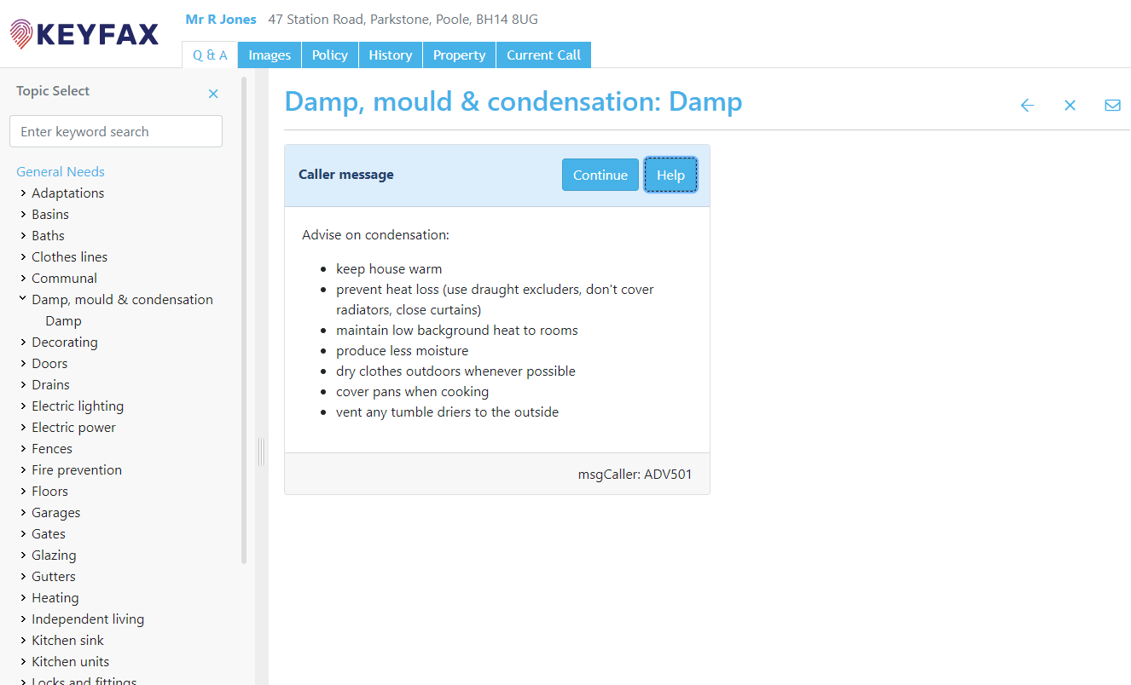Expand the Fire prevention topic

(23, 470)
